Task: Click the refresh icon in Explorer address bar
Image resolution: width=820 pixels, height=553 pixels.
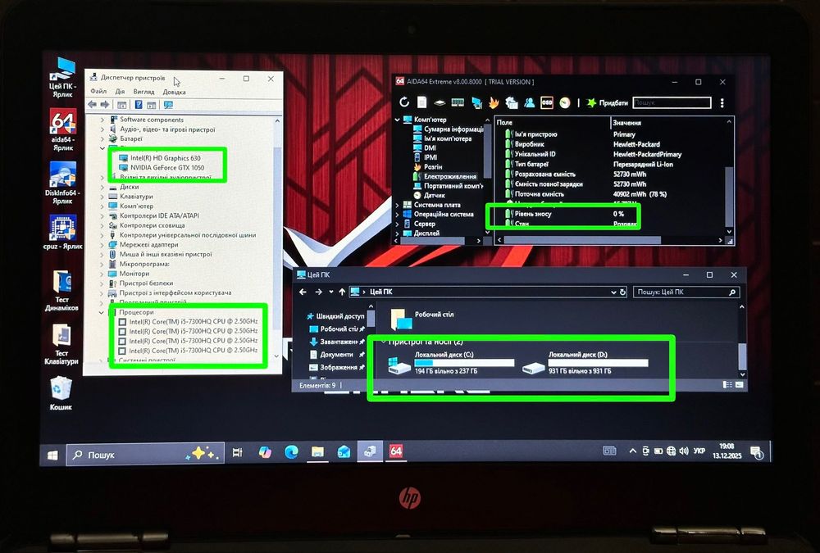Action: coord(622,292)
